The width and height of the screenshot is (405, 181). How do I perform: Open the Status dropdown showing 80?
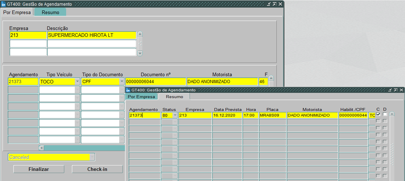click(175, 115)
